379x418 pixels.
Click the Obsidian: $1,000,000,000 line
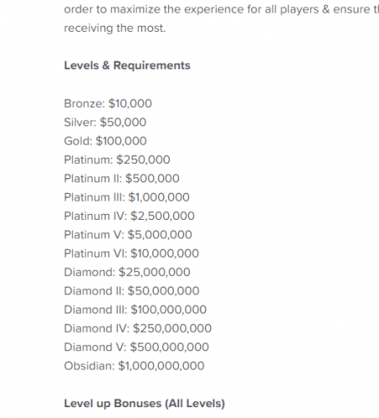[x=134, y=366]
